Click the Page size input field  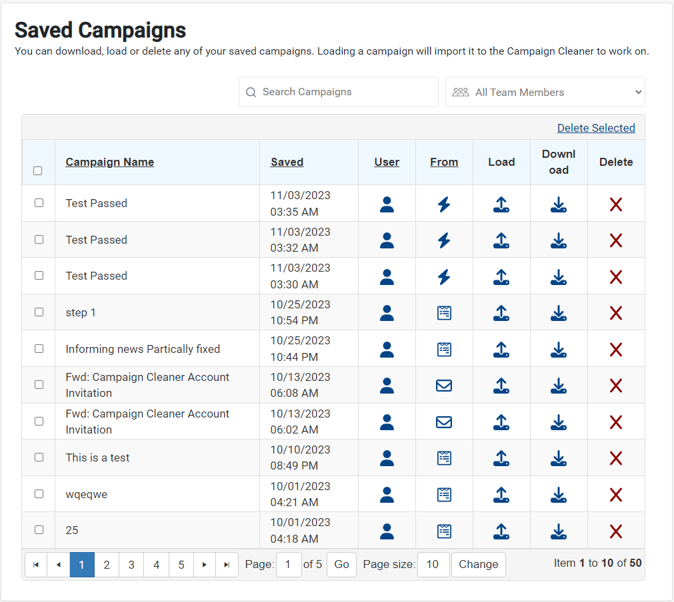point(433,565)
